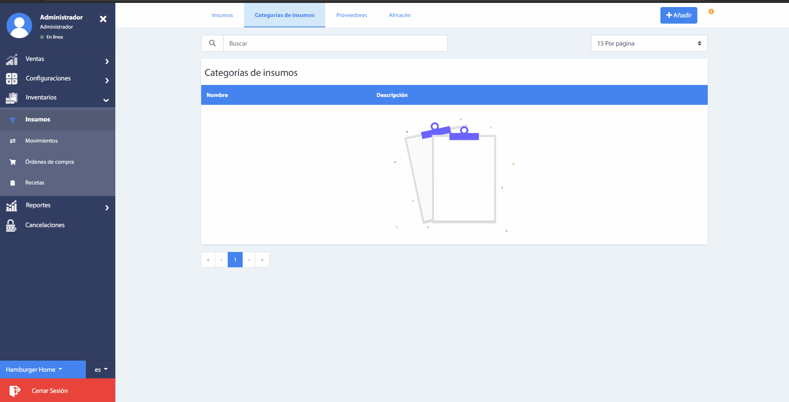This screenshot has width=789, height=402.
Task: Click the Configuraciones grid icon
Action: click(12, 79)
